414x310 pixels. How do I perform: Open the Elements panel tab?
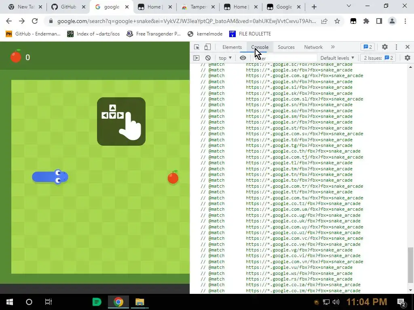232,47
